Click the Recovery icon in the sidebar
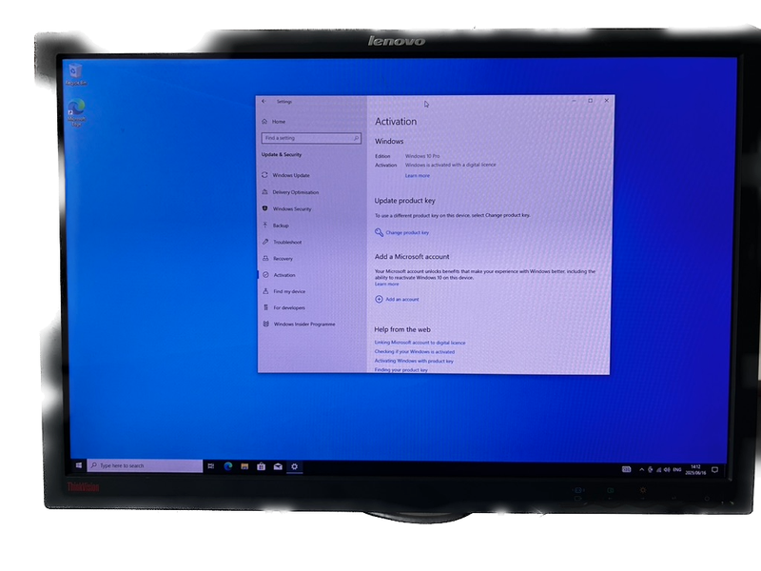The height and width of the screenshot is (571, 761). tap(265, 258)
